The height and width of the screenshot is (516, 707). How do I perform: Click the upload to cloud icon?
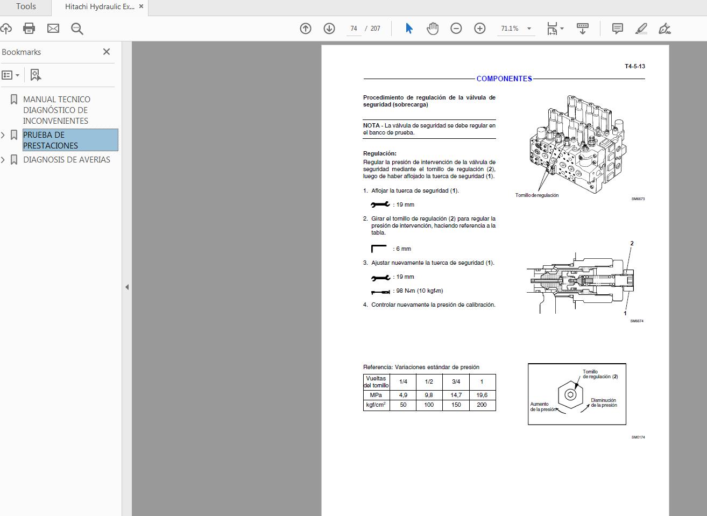click(6, 29)
